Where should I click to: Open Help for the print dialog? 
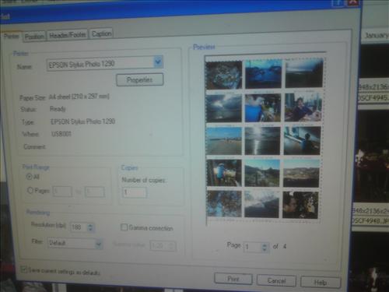321,283
